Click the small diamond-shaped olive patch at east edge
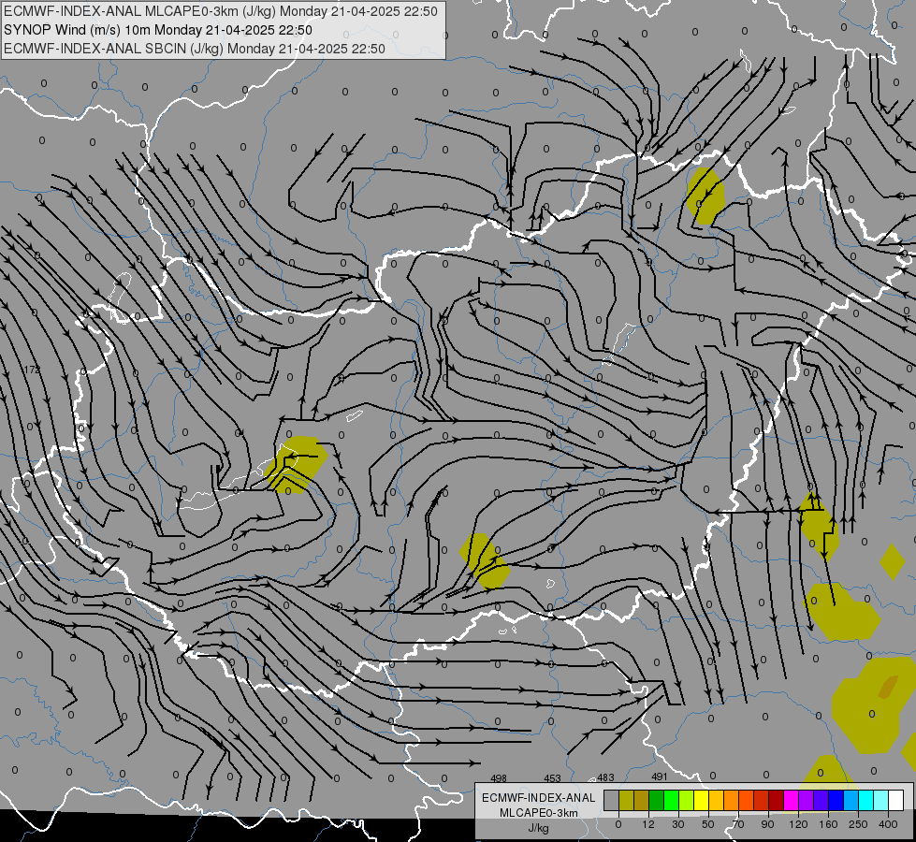Image resolution: width=916 pixels, height=842 pixels. (x=892, y=561)
